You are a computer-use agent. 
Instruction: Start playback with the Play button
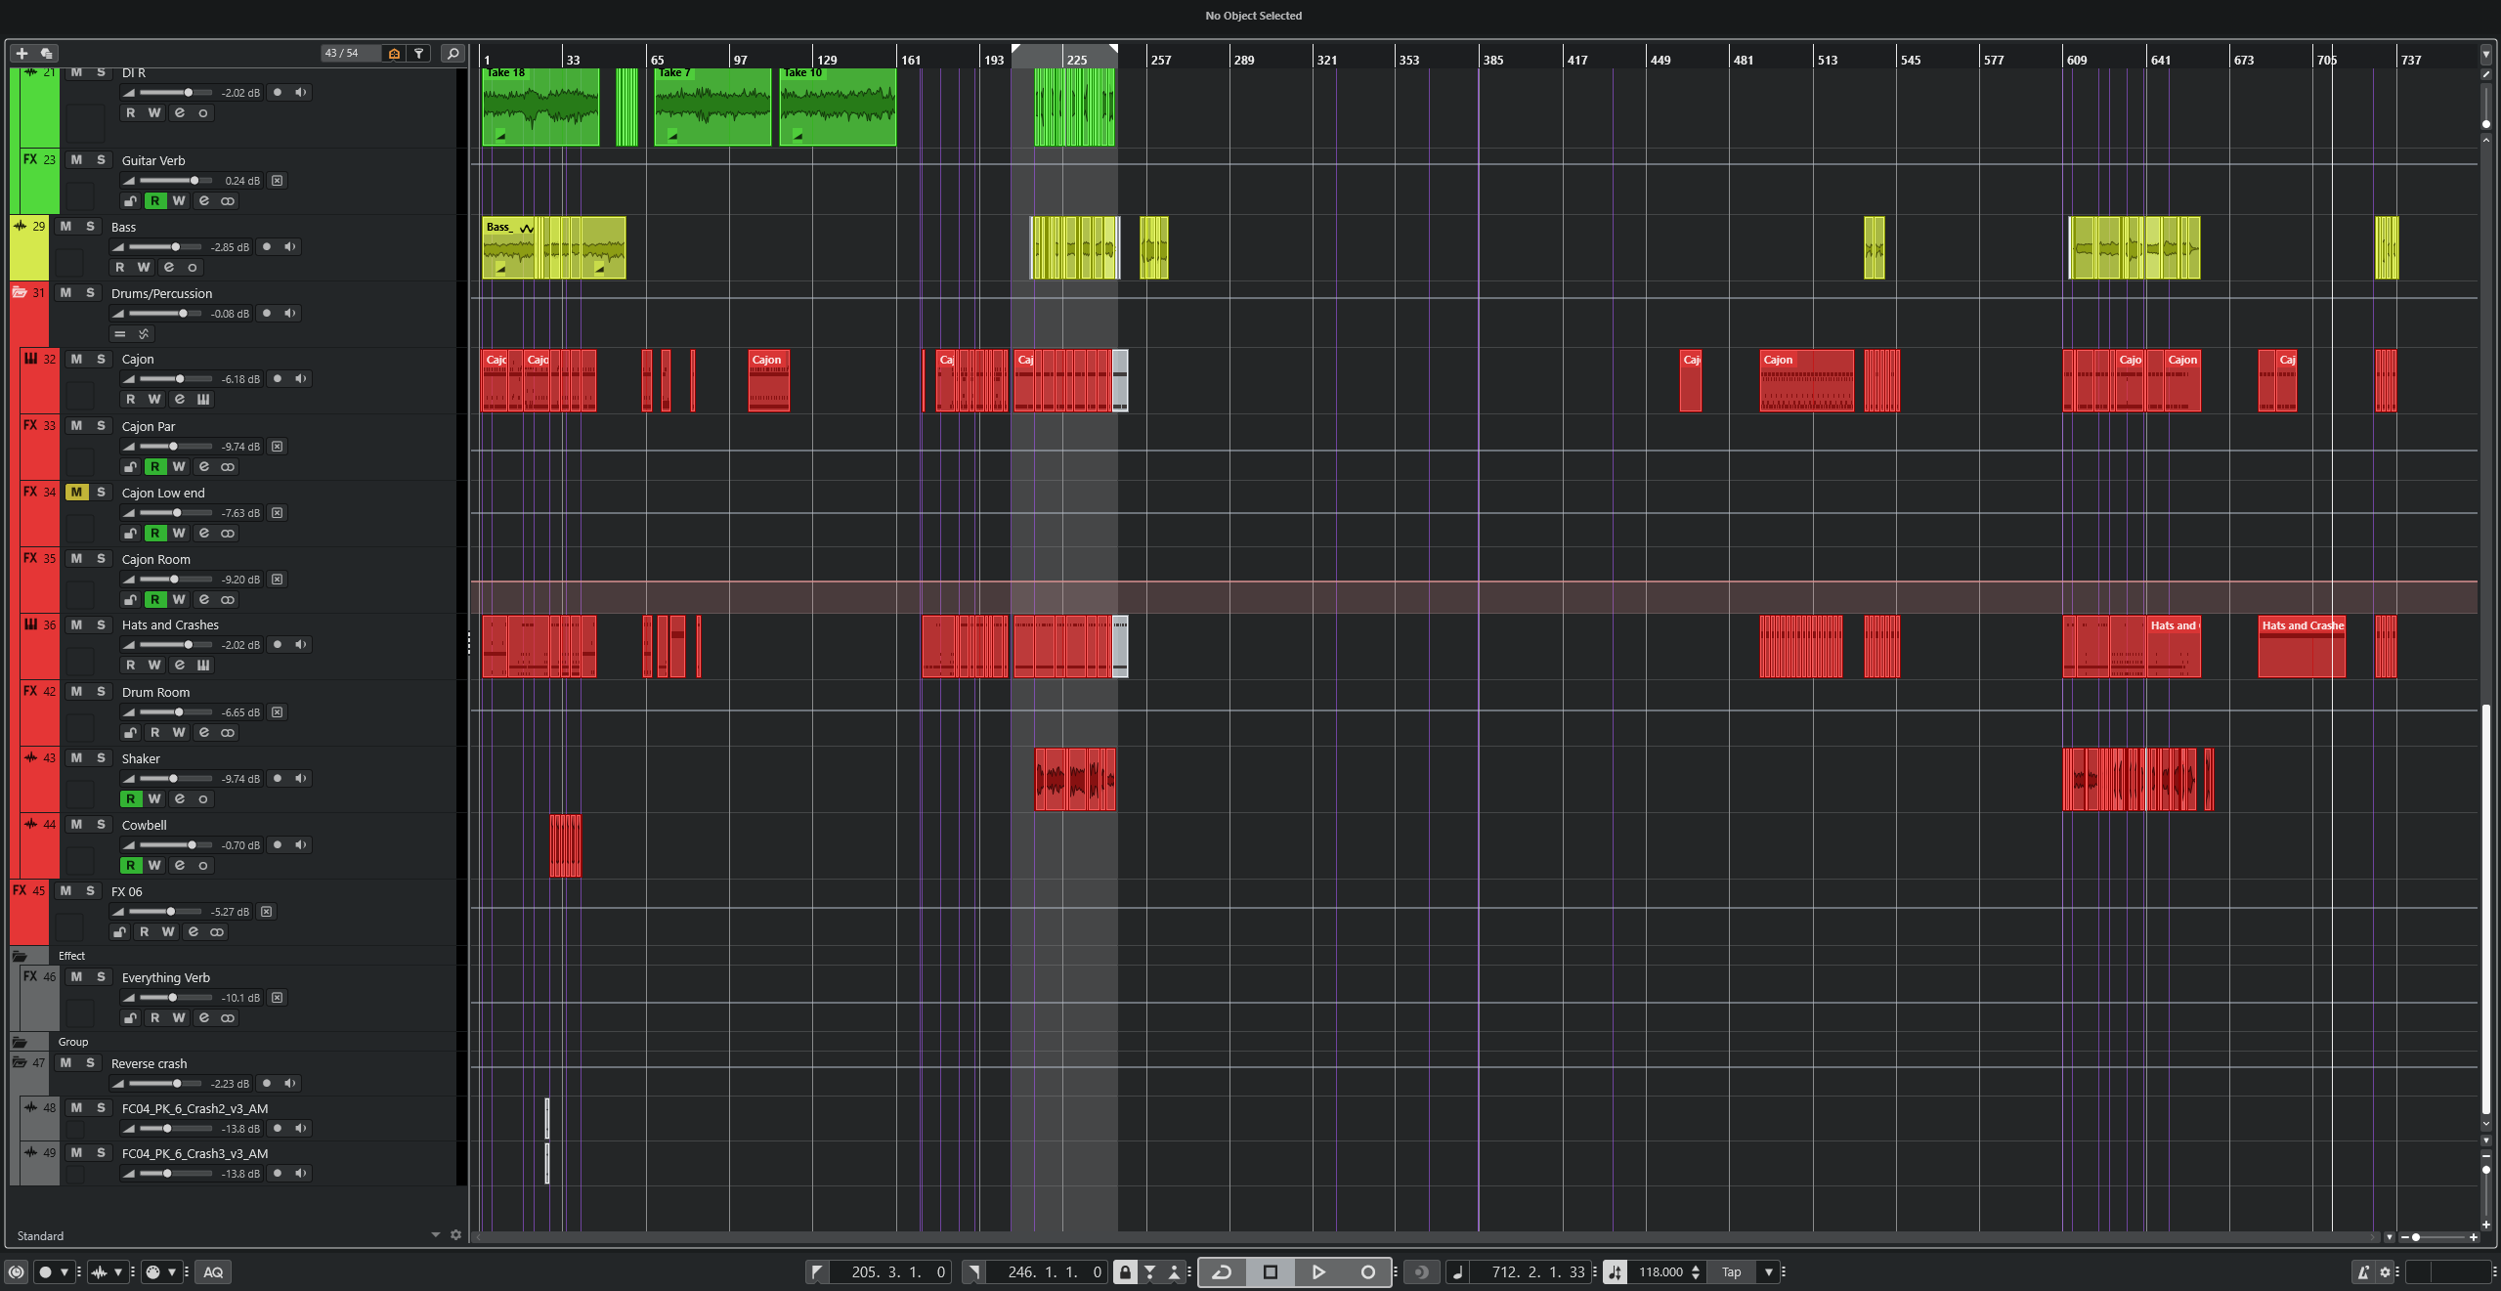tap(1318, 1271)
